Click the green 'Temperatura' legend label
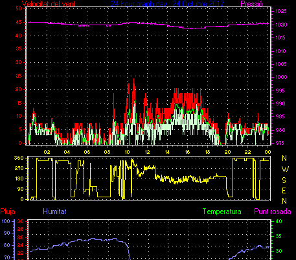The width and height of the screenshot is (296, 260). (x=222, y=211)
